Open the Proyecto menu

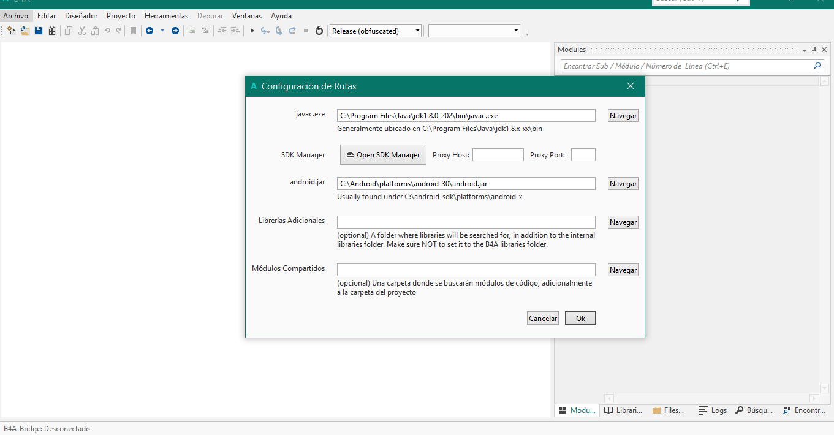point(121,16)
